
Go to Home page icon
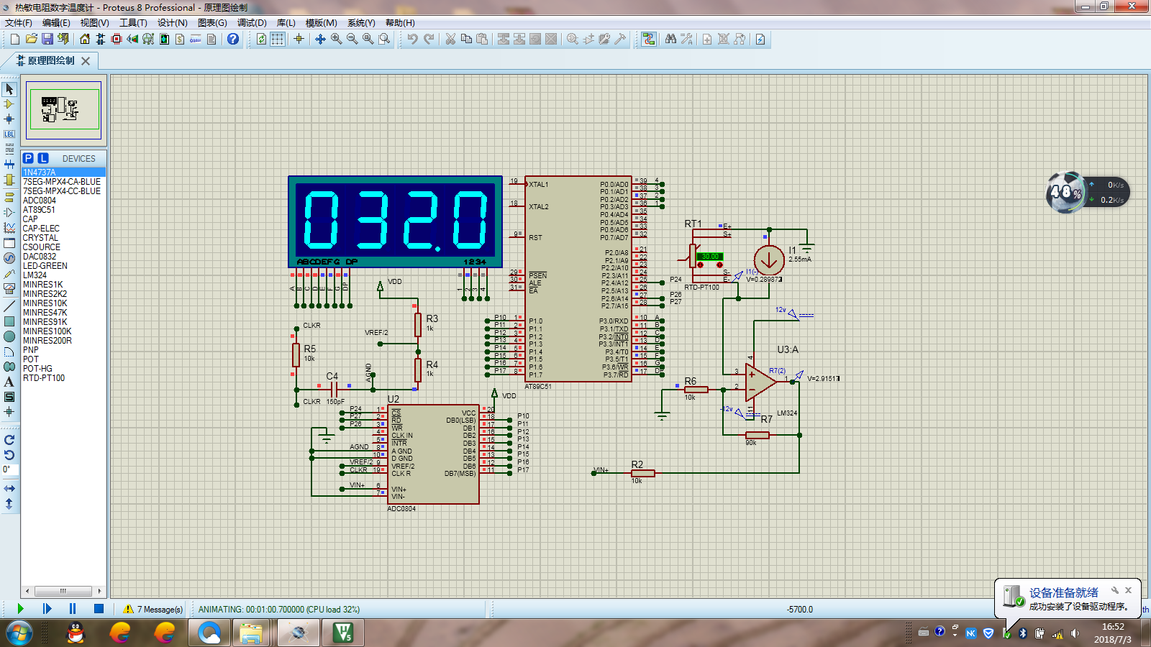coord(85,39)
